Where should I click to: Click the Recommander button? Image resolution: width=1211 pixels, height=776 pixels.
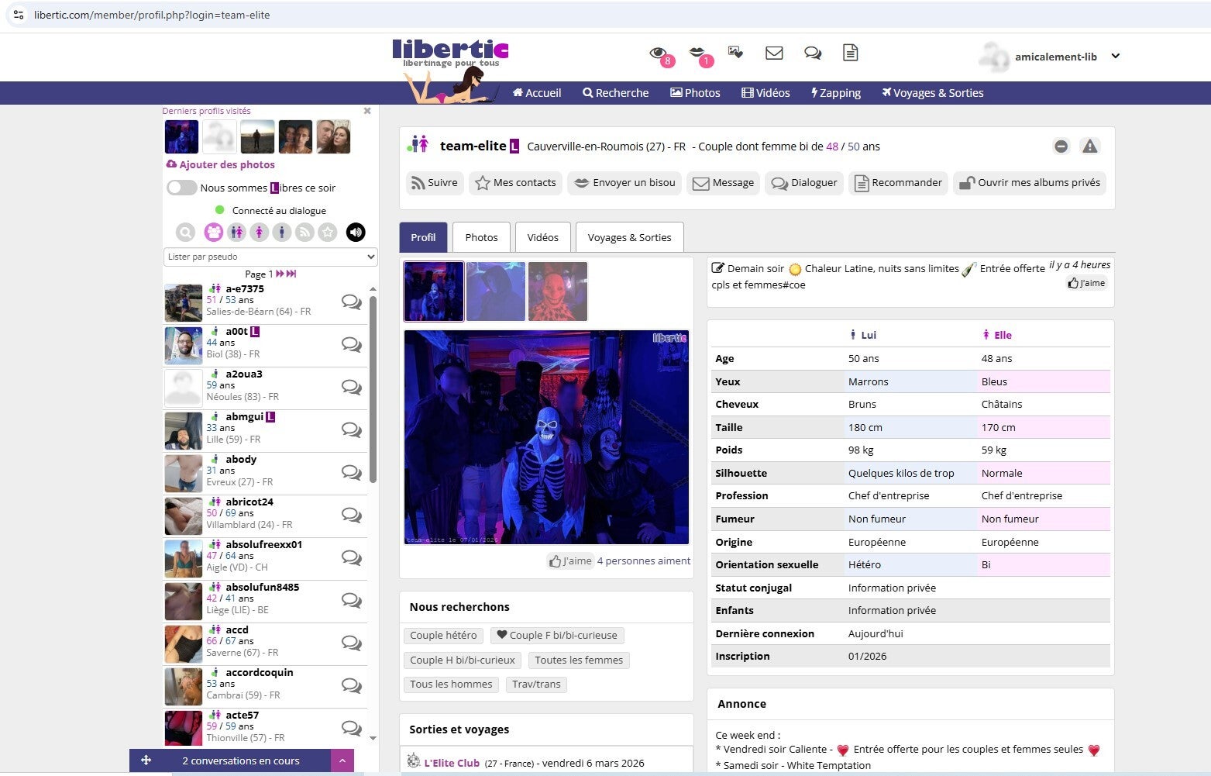pyautogui.click(x=898, y=183)
